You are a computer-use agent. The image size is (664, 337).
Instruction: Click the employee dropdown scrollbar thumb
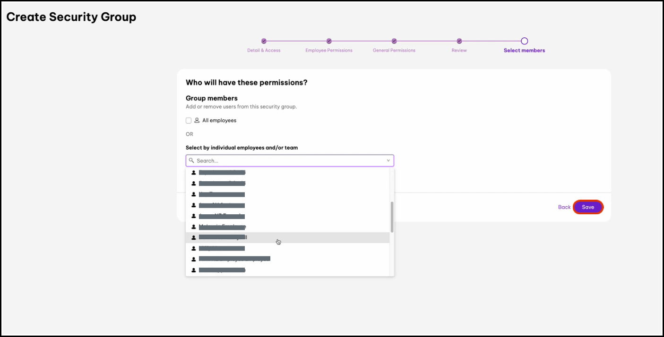pos(392,217)
